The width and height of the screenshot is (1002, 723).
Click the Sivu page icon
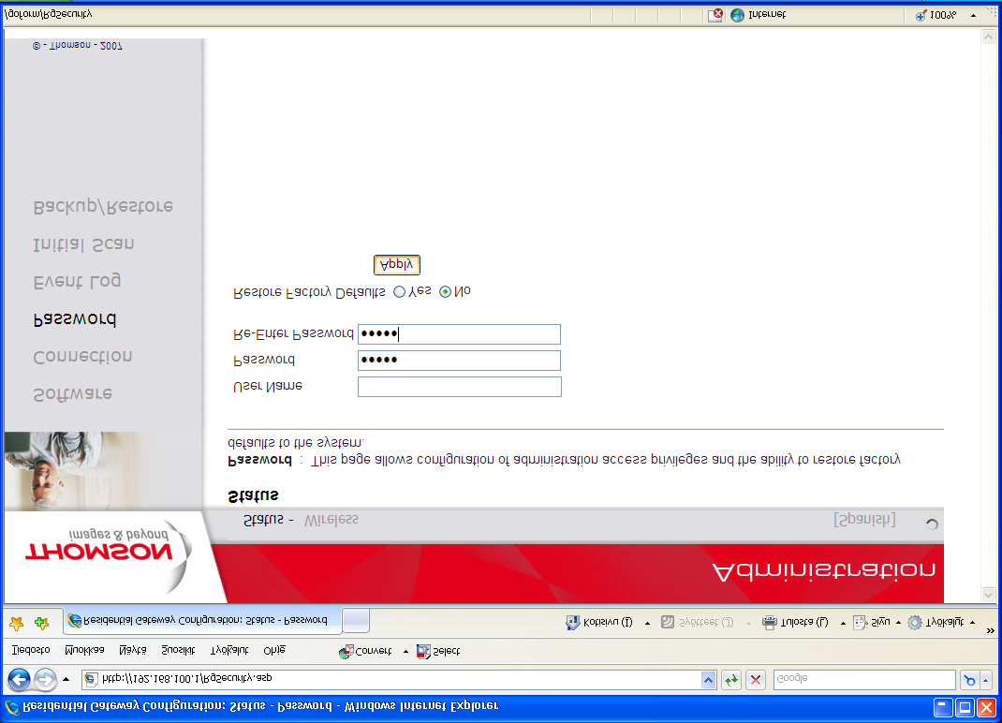click(861, 622)
